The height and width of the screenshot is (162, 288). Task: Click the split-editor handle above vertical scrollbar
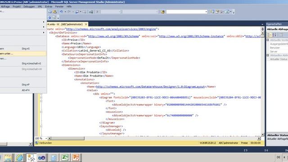(263, 29)
